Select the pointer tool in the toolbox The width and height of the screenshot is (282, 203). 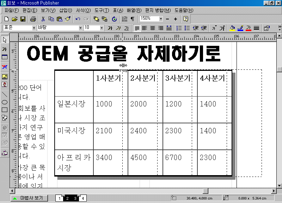click(x=5, y=40)
